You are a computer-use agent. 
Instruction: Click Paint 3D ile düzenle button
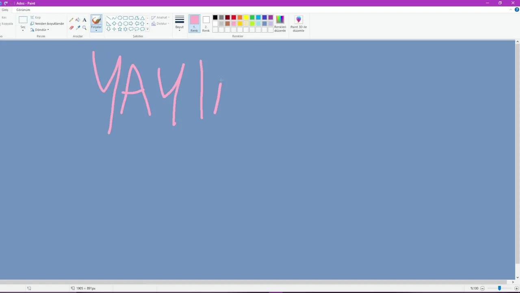pos(299,24)
